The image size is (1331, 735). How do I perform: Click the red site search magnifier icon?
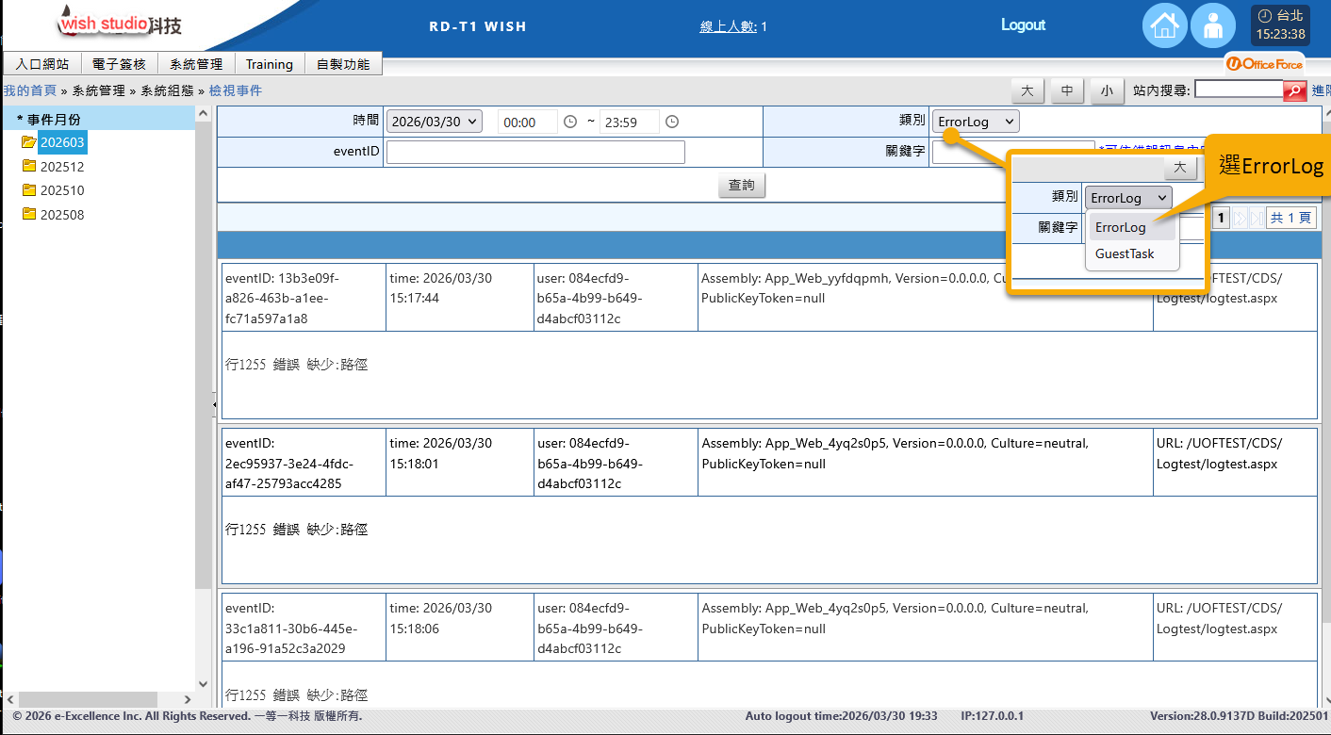coord(1295,90)
